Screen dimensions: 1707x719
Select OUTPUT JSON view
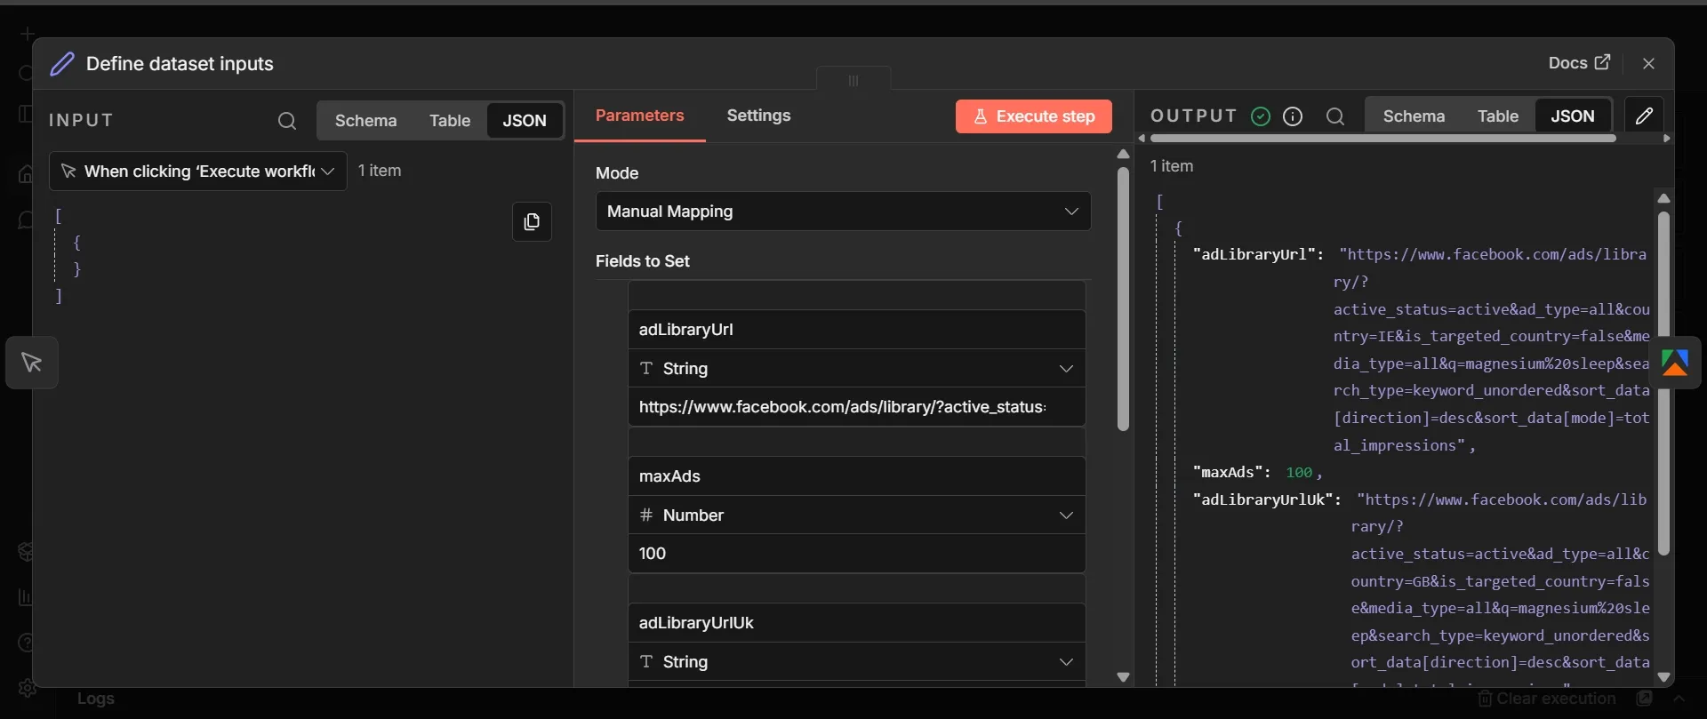(x=1573, y=116)
